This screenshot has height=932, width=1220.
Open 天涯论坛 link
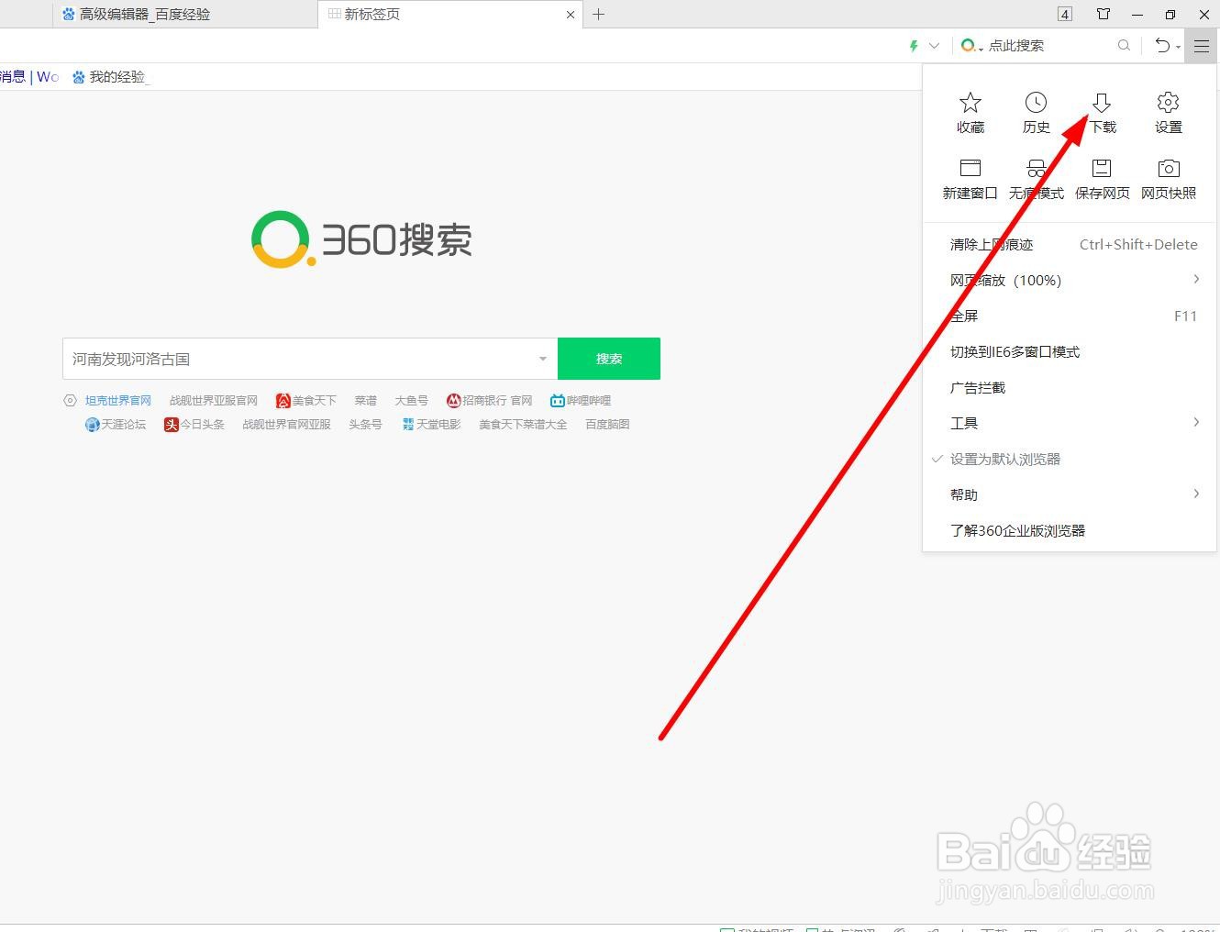pos(116,425)
